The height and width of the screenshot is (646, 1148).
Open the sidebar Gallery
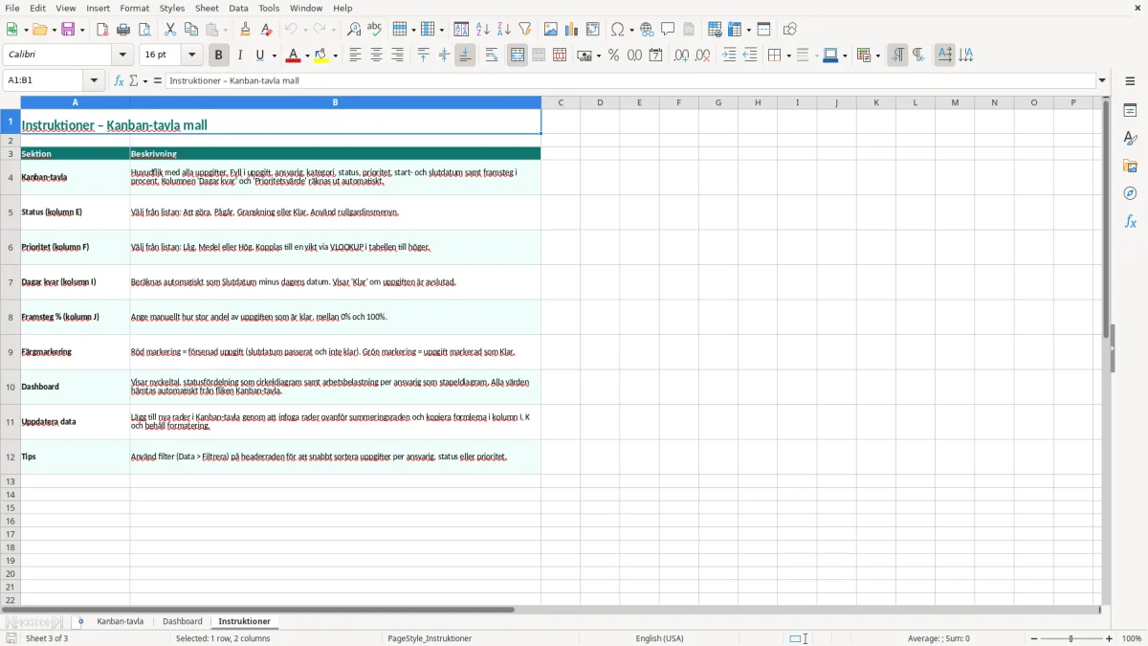(x=1130, y=166)
